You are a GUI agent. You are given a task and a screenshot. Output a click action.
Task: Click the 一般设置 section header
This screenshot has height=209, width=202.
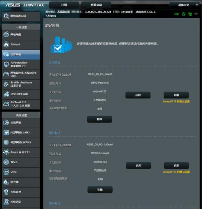click(21, 27)
